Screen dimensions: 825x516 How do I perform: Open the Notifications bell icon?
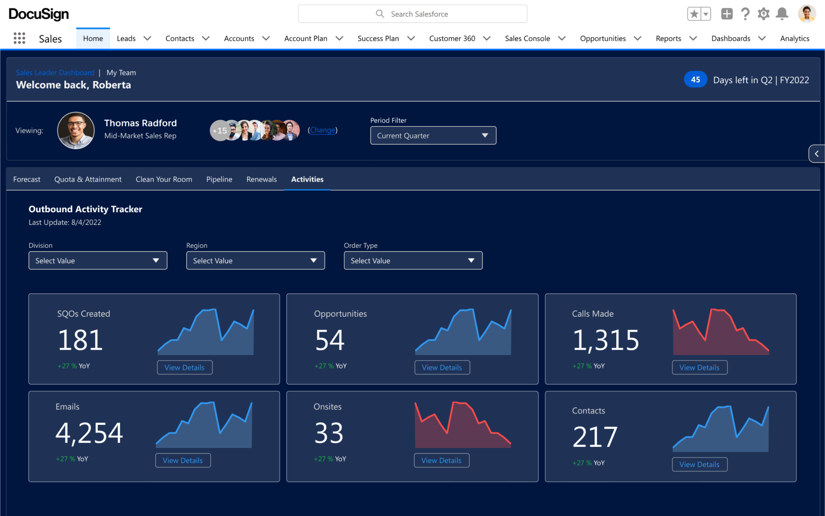782,14
